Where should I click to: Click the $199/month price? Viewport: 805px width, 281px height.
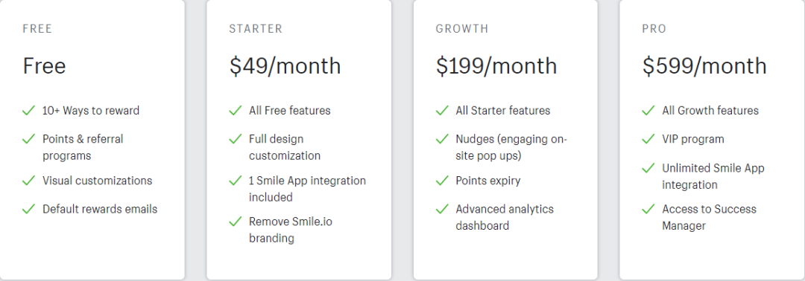tap(496, 66)
